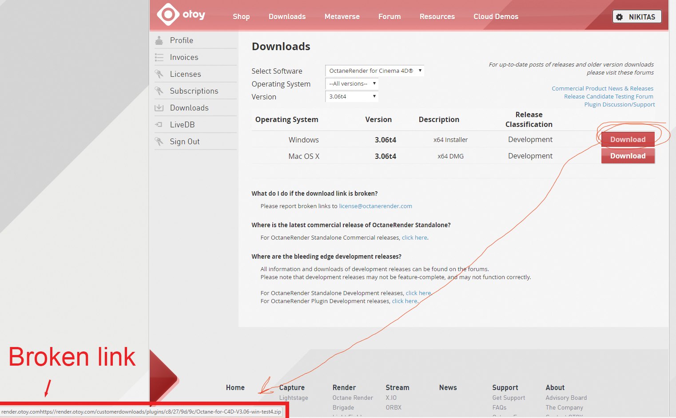Screen dimensions: 676x418
Task: Click here for Standalone Development releases
Action: click(x=418, y=293)
